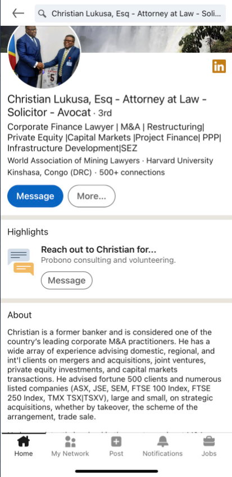Tap the orange LinkedIn logo badge
This screenshot has height=477, width=232.
(x=219, y=66)
